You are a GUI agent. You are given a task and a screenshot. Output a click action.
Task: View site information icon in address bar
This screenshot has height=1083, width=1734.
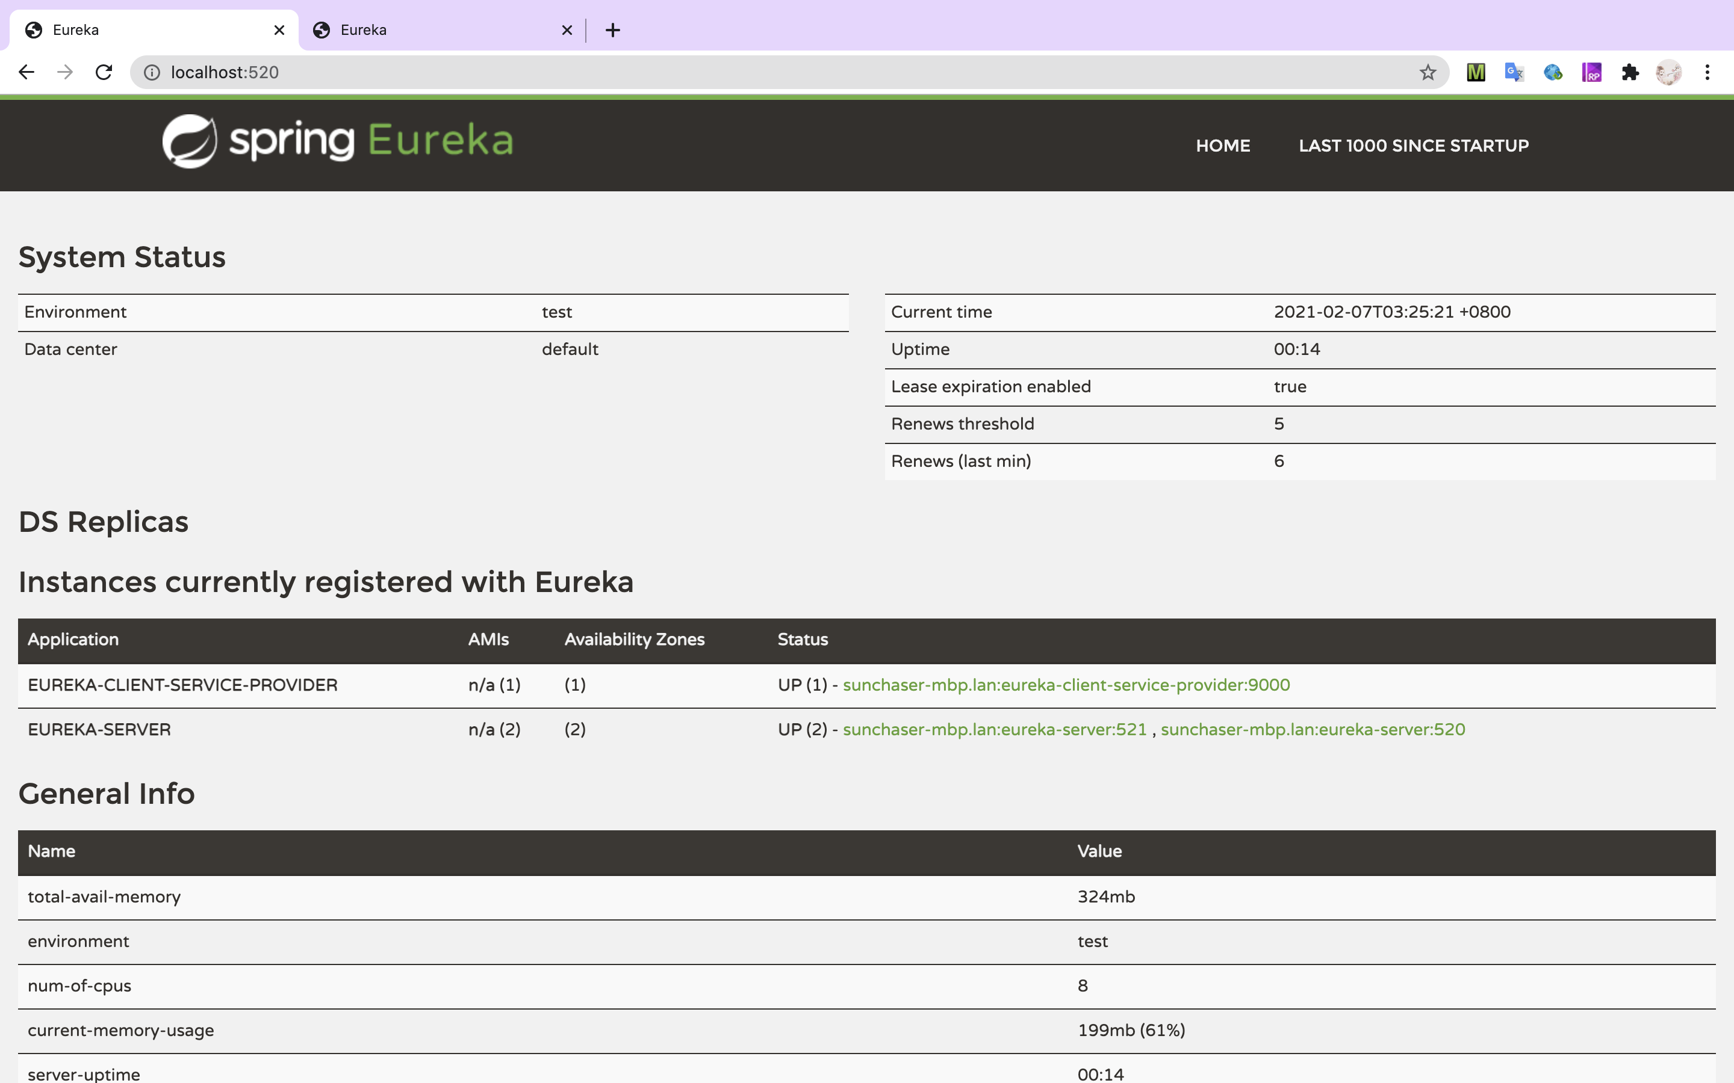pyautogui.click(x=152, y=72)
